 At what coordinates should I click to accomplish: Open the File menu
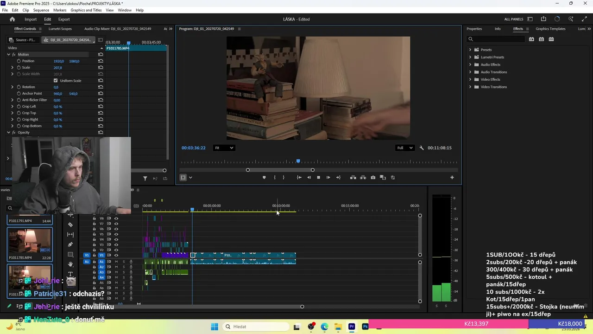pyautogui.click(x=5, y=10)
